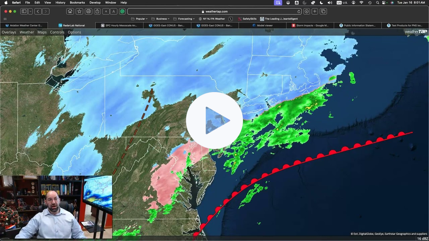Open the Overlays menu in weatherTAP
429x241 pixels.
click(9, 32)
